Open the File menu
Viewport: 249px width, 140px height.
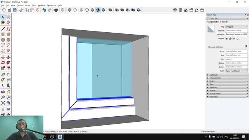pyautogui.click(x=2, y=5)
